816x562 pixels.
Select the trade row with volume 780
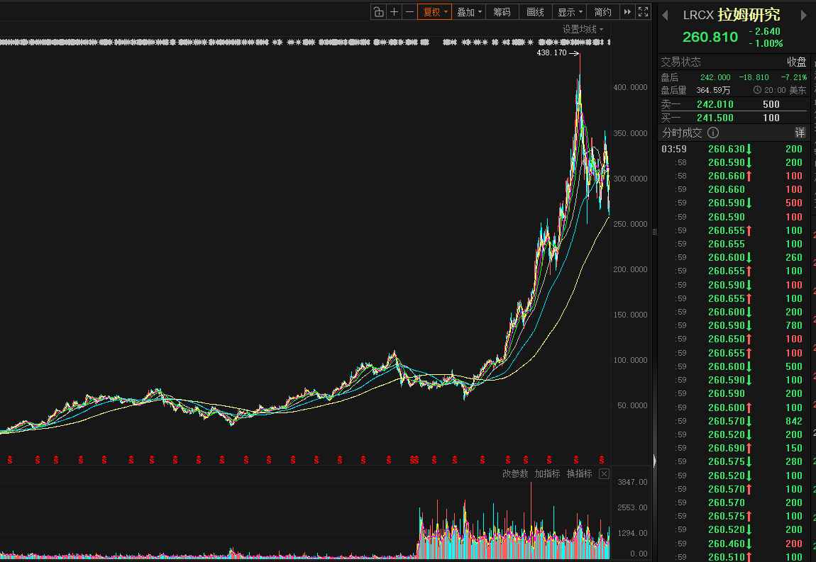(733, 325)
